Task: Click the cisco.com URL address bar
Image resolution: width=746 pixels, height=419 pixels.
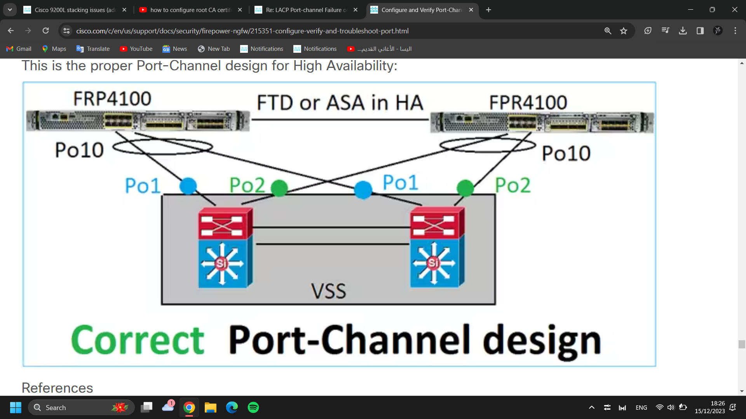Action: click(x=242, y=31)
